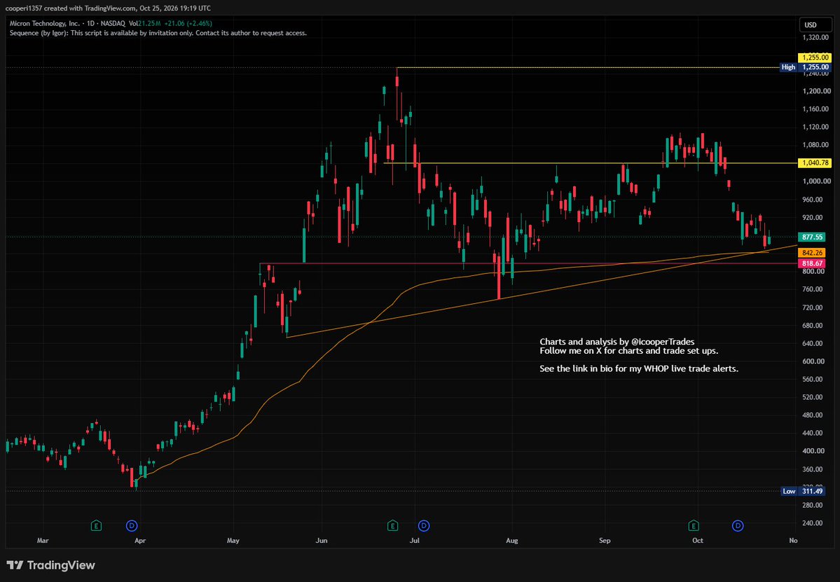840x582 pixels.
Task: Click the 1,120.00 price axis label
Action: click(x=816, y=127)
